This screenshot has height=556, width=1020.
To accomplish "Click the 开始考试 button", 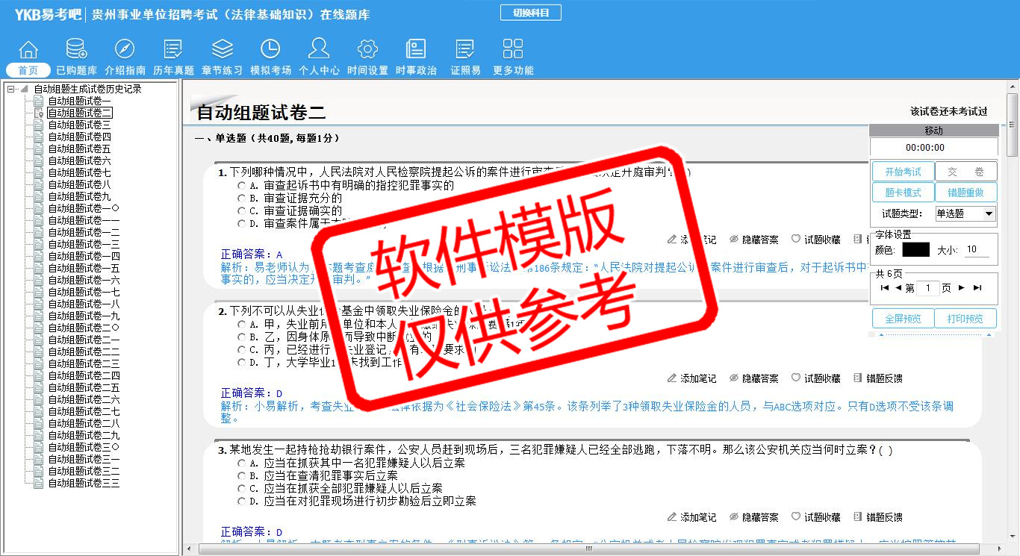I will click(x=903, y=172).
